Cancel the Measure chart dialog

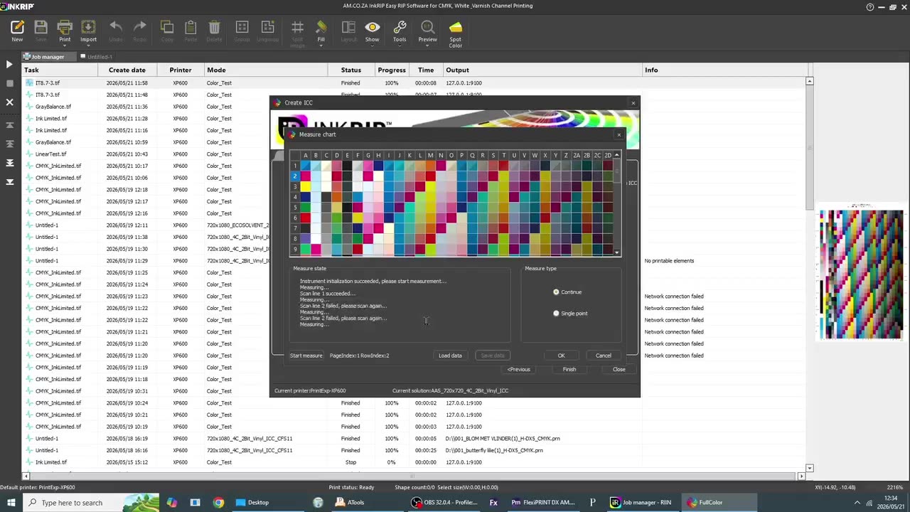point(604,356)
